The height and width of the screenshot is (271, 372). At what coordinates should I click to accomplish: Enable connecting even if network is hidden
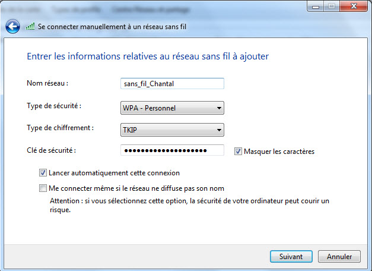click(43, 188)
